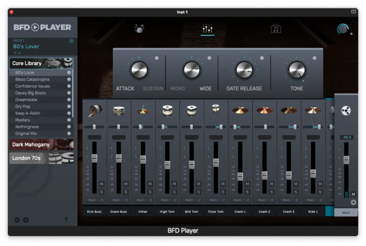
Task: Open the Ride 1 output routing dropdown
Action: point(313,200)
